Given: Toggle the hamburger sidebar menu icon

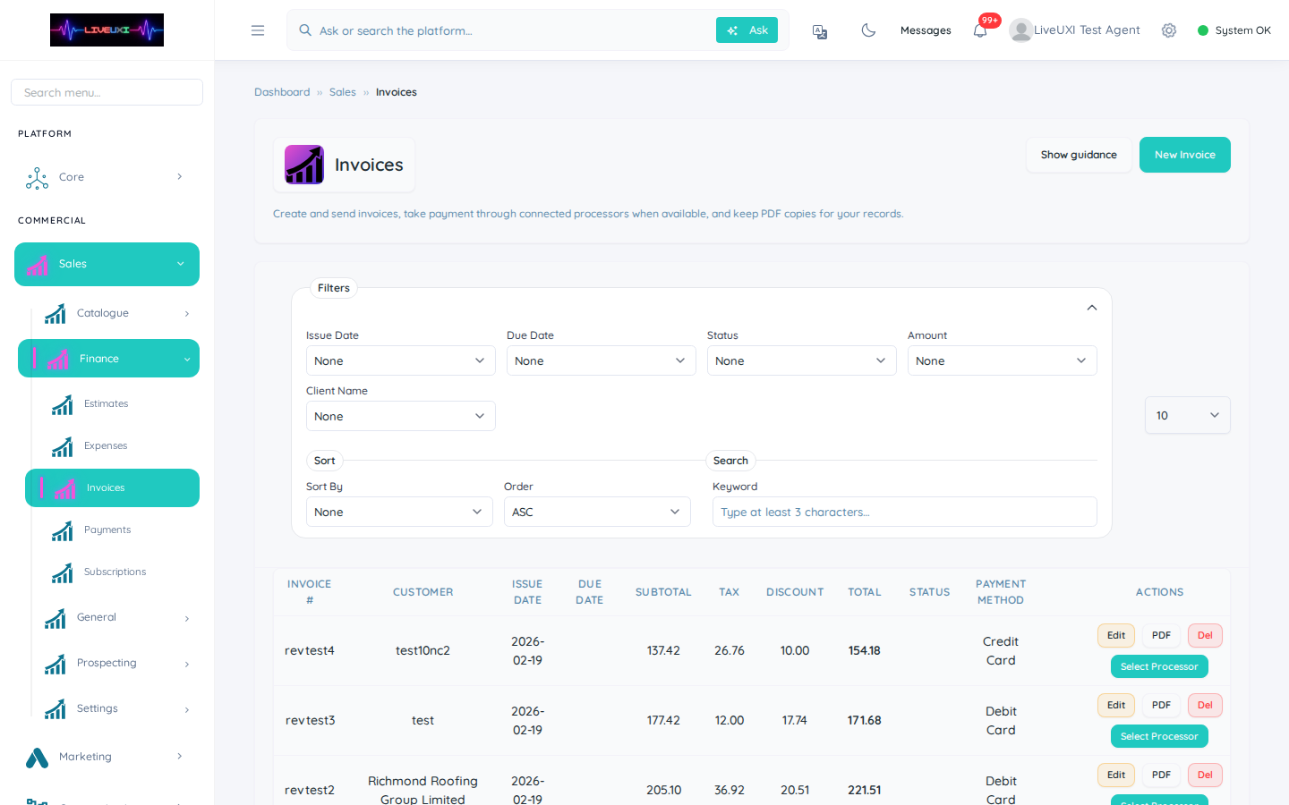Looking at the screenshot, I should 258,30.
